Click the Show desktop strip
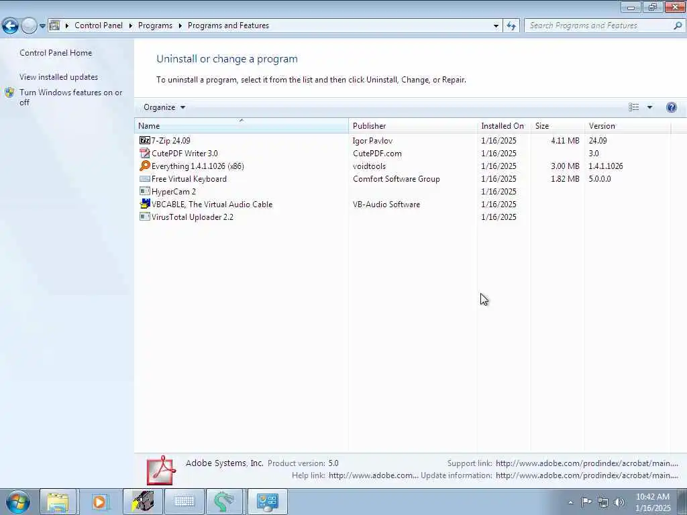The width and height of the screenshot is (687, 515). (682, 502)
